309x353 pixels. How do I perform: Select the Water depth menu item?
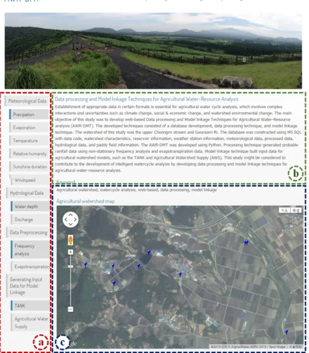(x=30, y=206)
